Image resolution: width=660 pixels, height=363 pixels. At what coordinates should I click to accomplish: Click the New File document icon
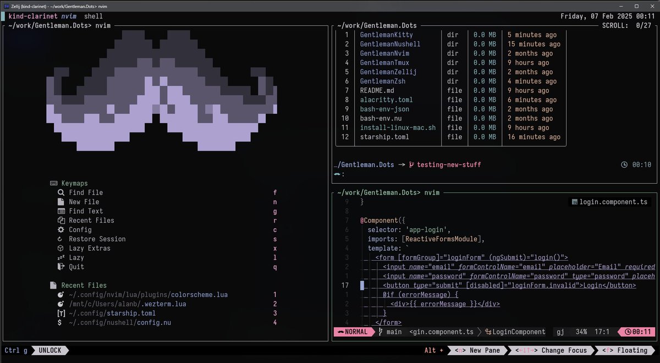(x=61, y=202)
